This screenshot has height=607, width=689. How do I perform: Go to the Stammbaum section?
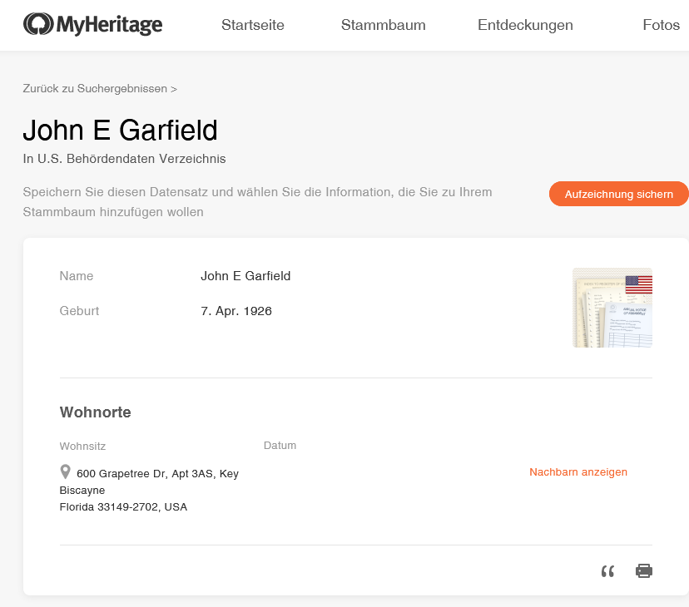(383, 25)
